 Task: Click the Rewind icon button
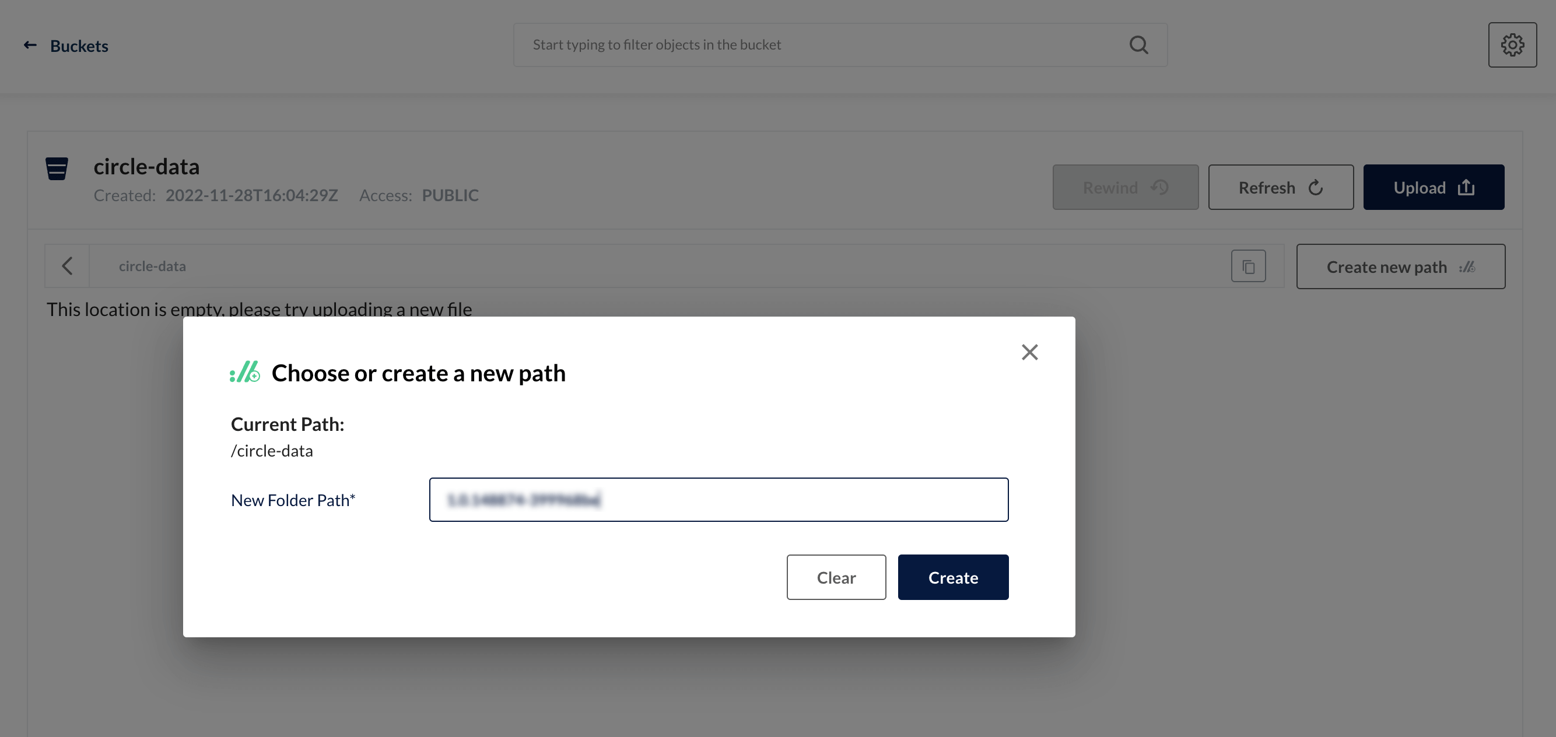click(x=1126, y=187)
